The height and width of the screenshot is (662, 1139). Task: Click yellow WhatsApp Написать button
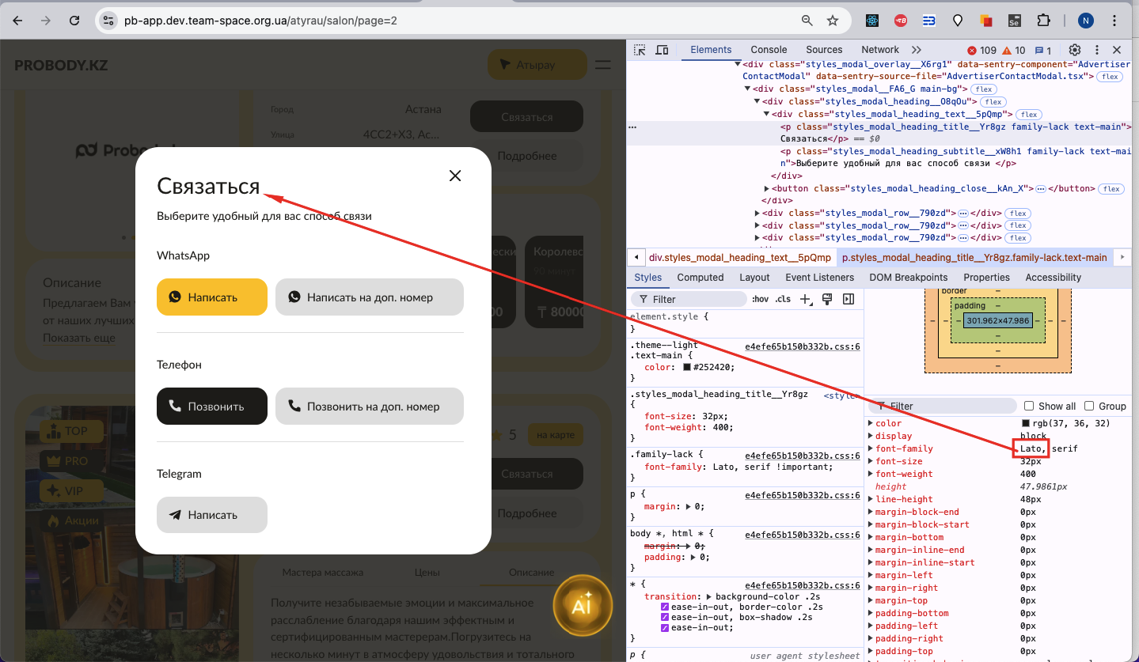tap(212, 297)
